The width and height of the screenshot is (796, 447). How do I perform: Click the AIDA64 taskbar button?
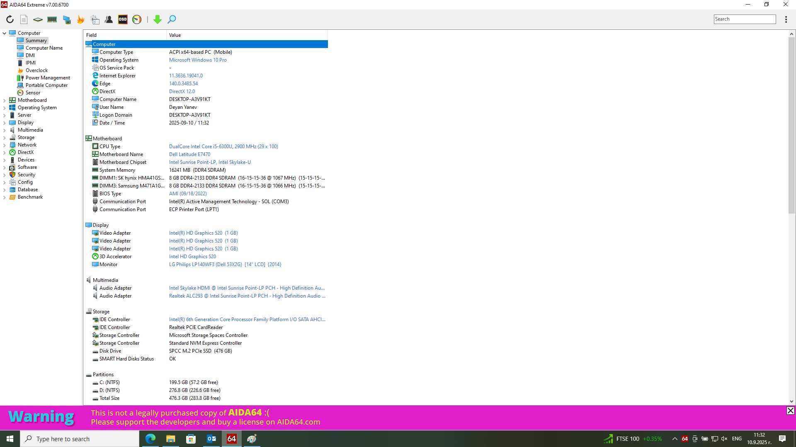pyautogui.click(x=231, y=439)
